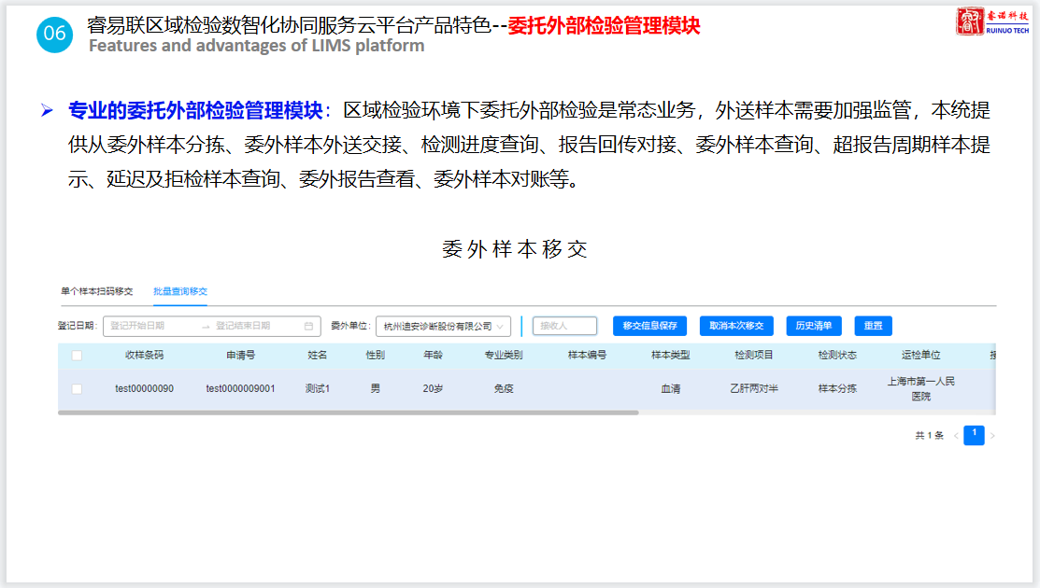Click the calendar icon in date range field

[308, 327]
